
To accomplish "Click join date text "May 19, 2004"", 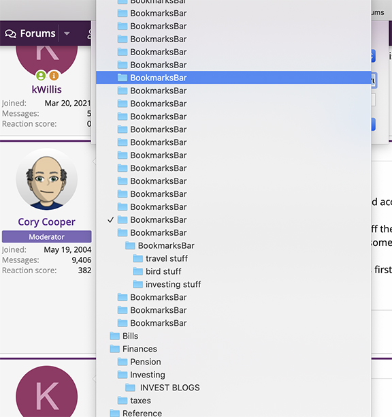I will pos(67,249).
